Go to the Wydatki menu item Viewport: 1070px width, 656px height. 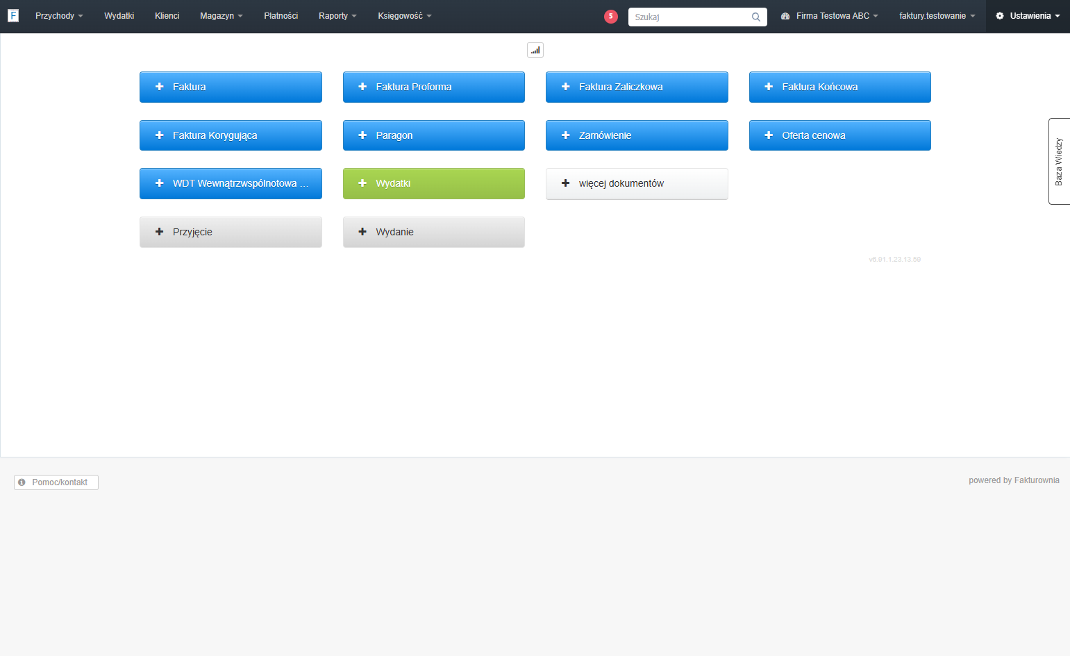[x=119, y=16]
